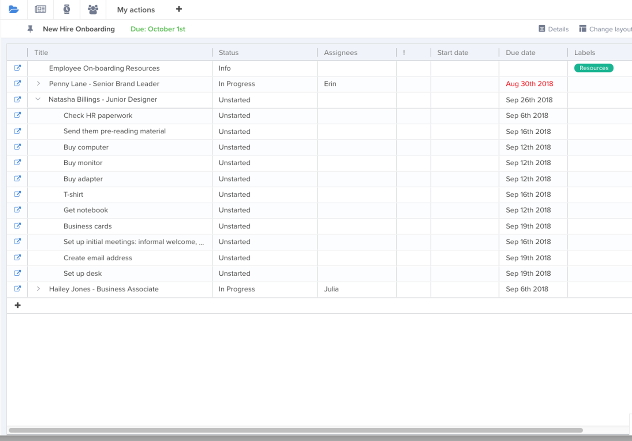632x441 pixels.
Task: Click the Labels column header
Action: point(585,52)
